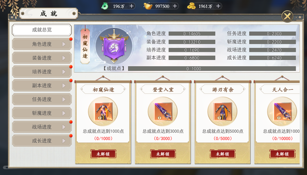Viewport: 307px width, 175px height.
Task: Tap the gold ingot currency icon
Action: pyautogui.click(x=148, y=6)
